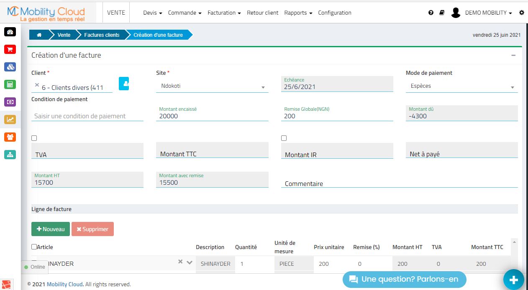The width and height of the screenshot is (528, 290).
Task: Enable the TVA checkbox
Action: 34,138
